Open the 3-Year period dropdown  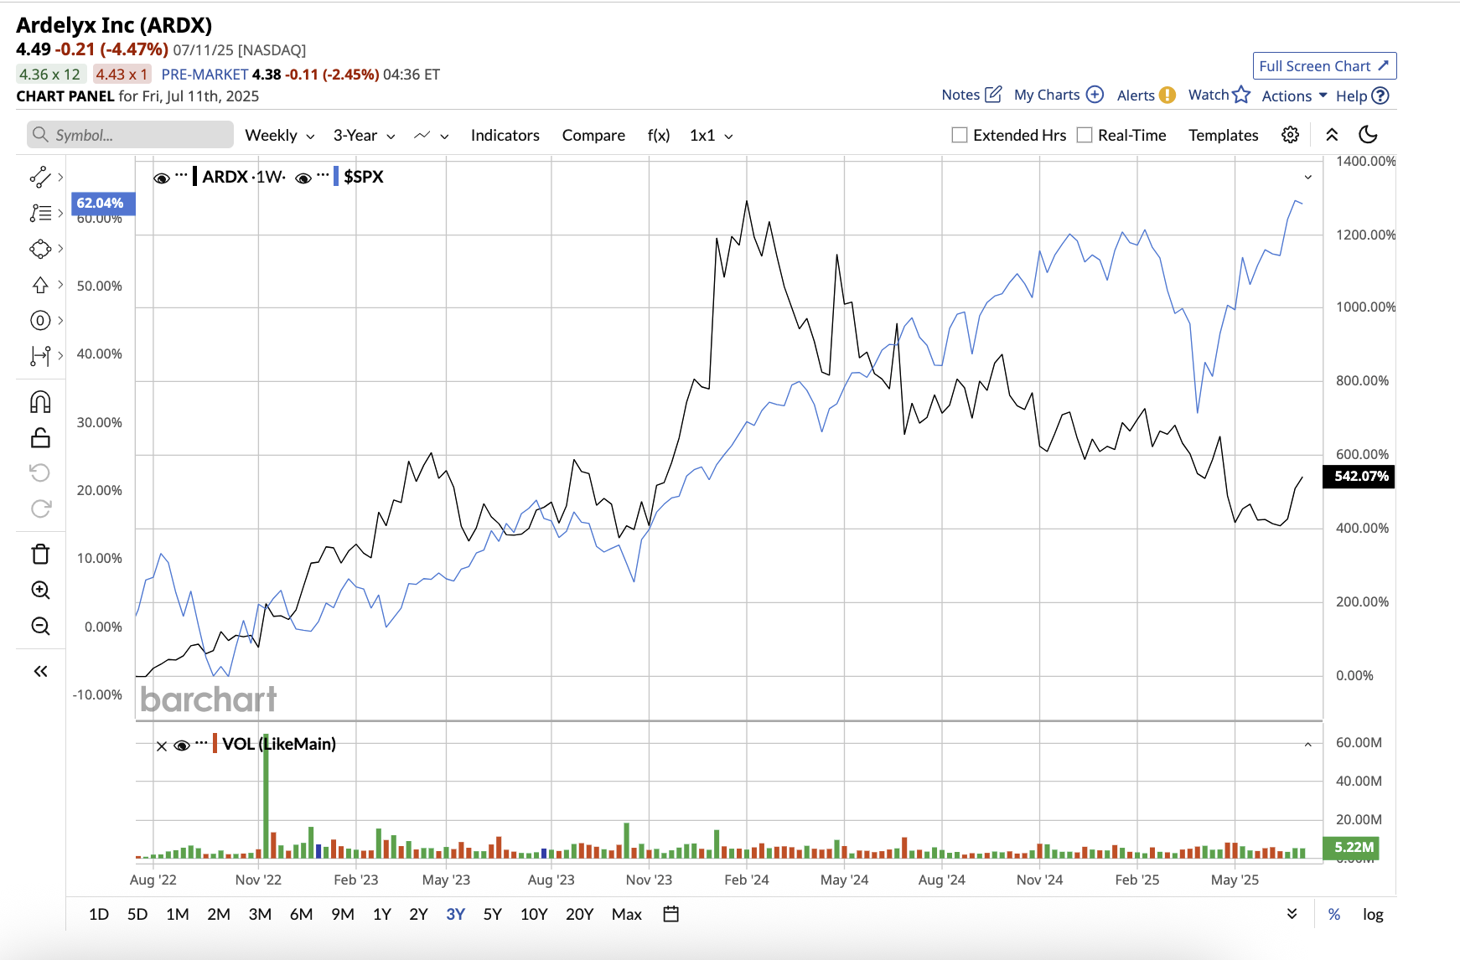click(x=364, y=135)
